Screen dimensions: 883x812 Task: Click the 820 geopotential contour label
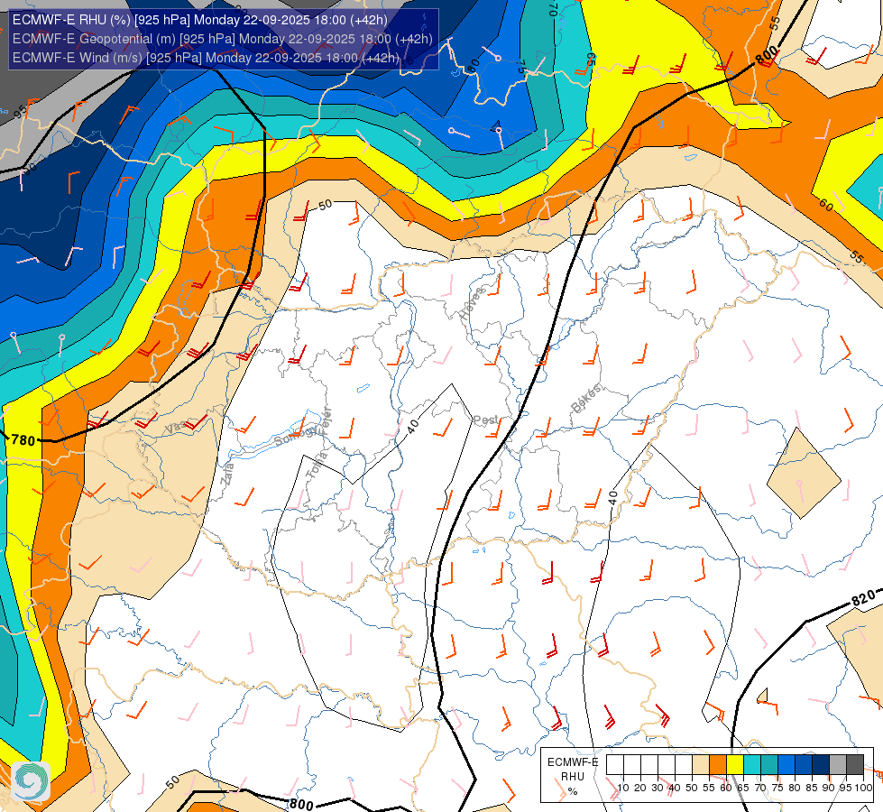[863, 598]
